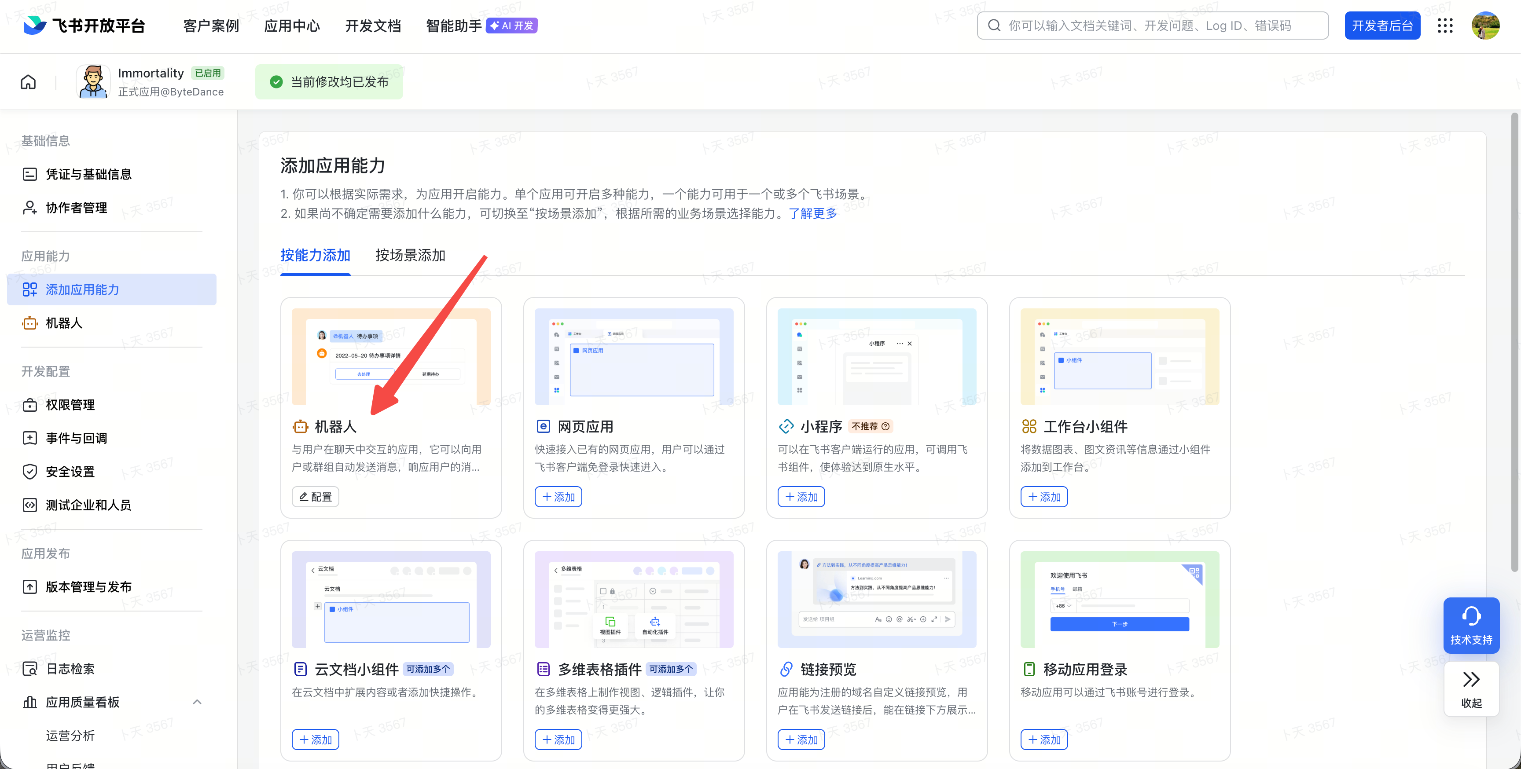
Task: Open 运营分析 sub-item
Action: 70,736
